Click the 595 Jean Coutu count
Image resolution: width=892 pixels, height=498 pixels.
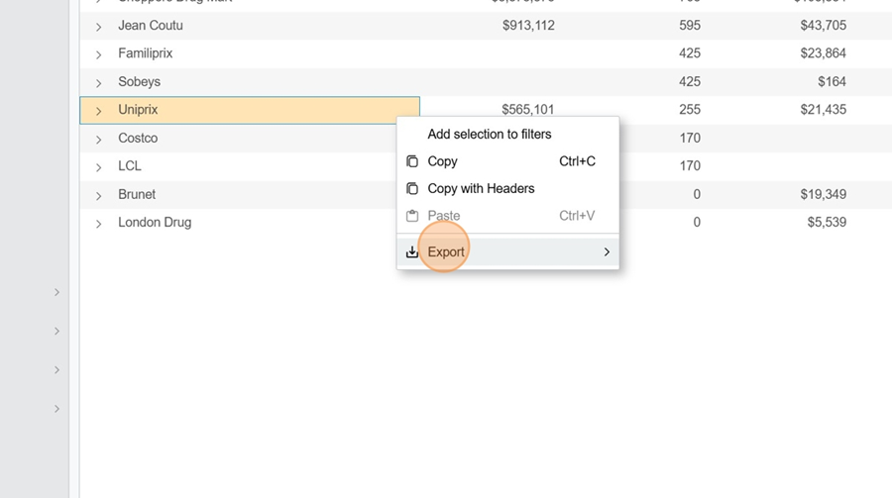point(690,26)
